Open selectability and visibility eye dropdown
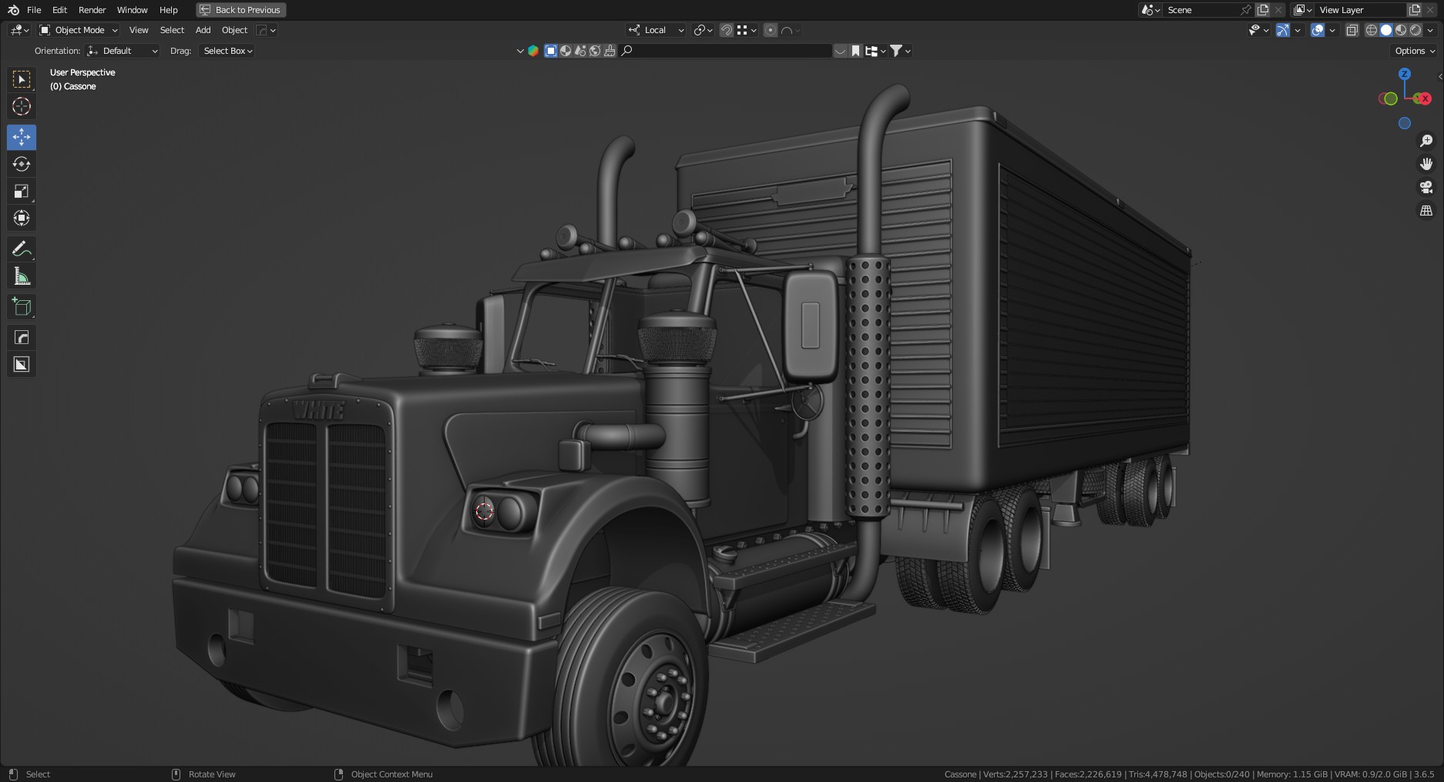Screen dimensions: 1444x782 coord(1258,30)
